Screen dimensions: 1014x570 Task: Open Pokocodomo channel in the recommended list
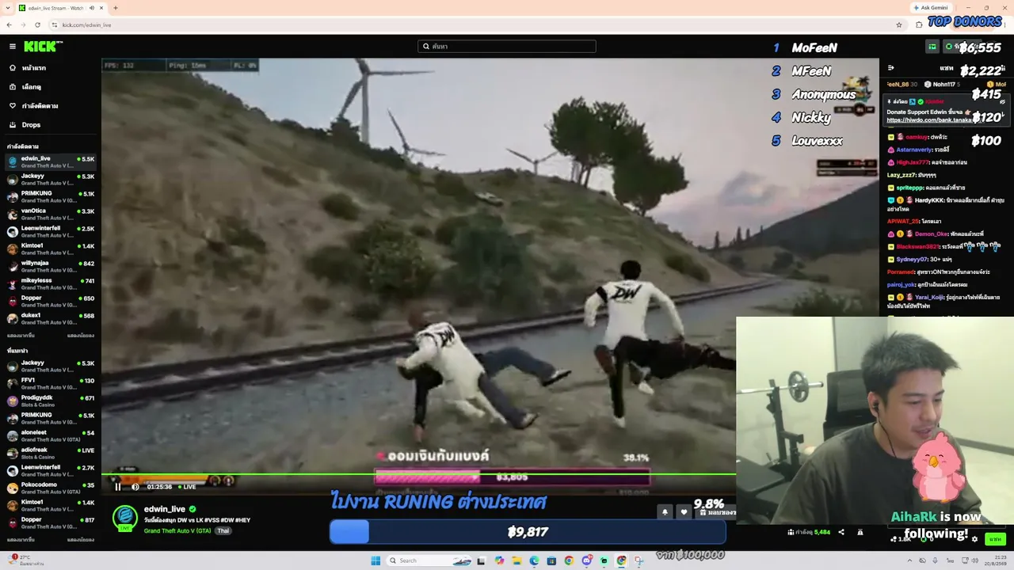(x=51, y=488)
